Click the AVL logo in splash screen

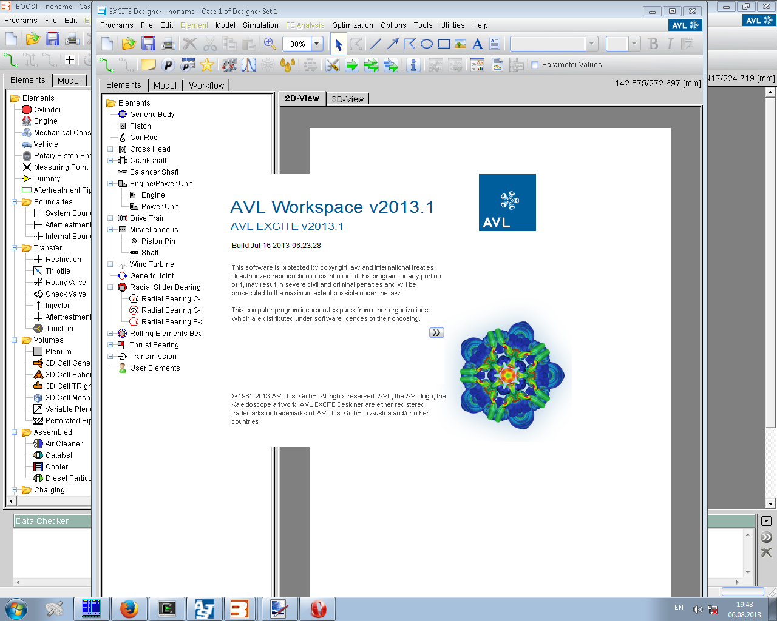click(507, 203)
